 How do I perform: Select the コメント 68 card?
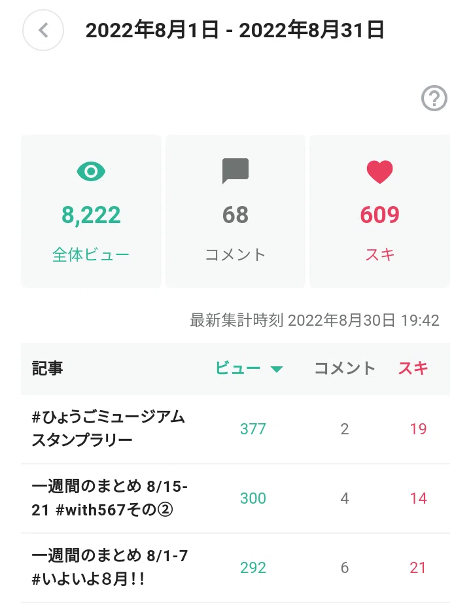point(235,211)
